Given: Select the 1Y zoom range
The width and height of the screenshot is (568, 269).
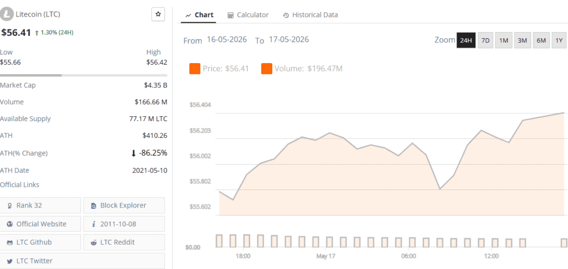Looking at the screenshot, I should 559,40.
